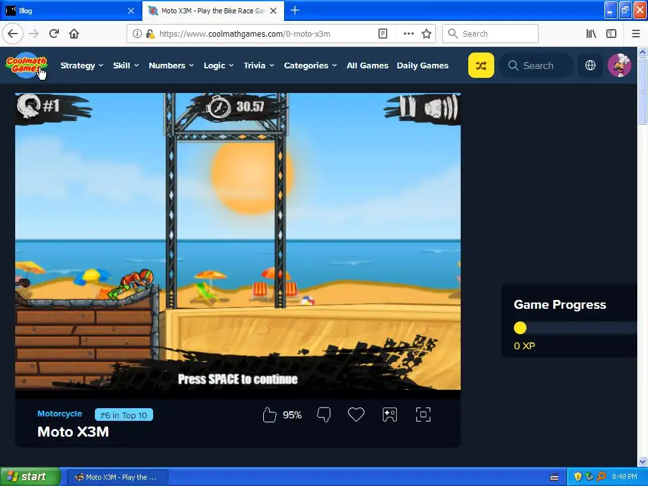Expand the Skill dropdown menu
The image size is (648, 486).
click(126, 65)
